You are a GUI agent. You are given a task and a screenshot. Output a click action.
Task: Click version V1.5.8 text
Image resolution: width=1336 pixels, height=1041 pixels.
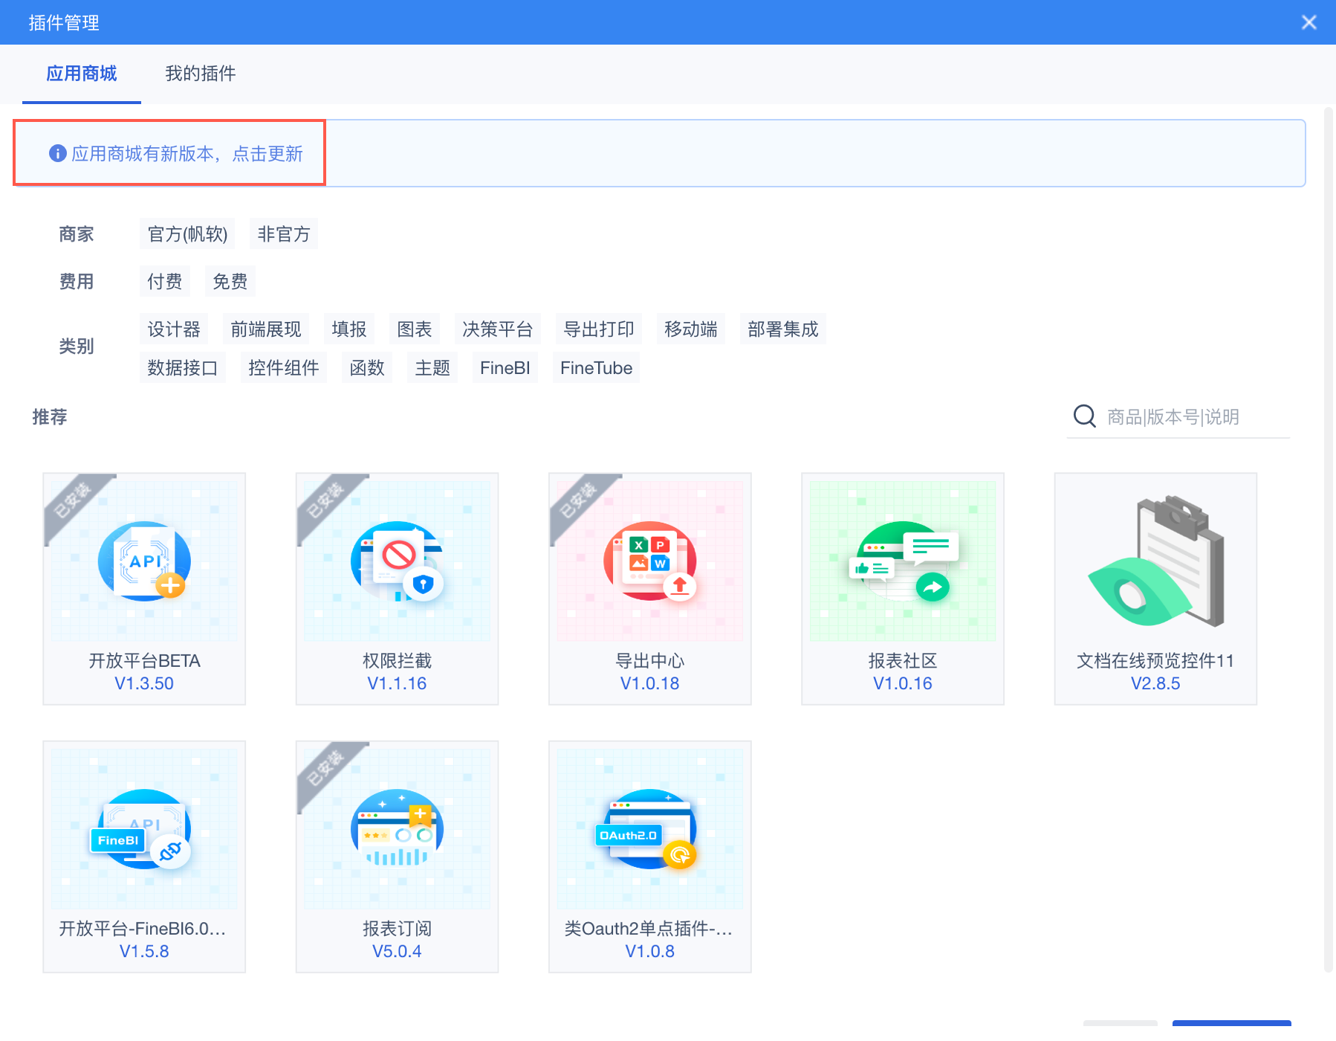[144, 951]
